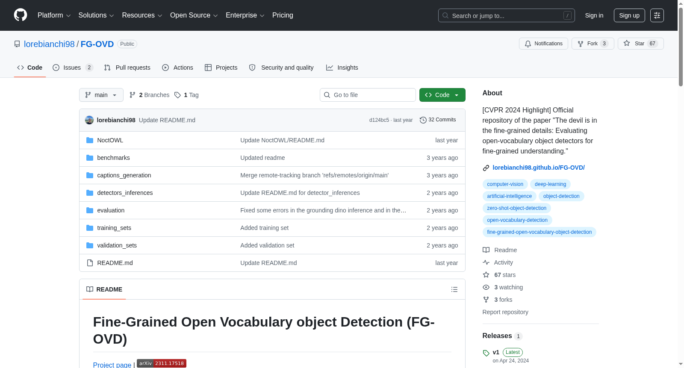View the 32 Commits history
Image resolution: width=684 pixels, height=368 pixels.
coord(438,120)
